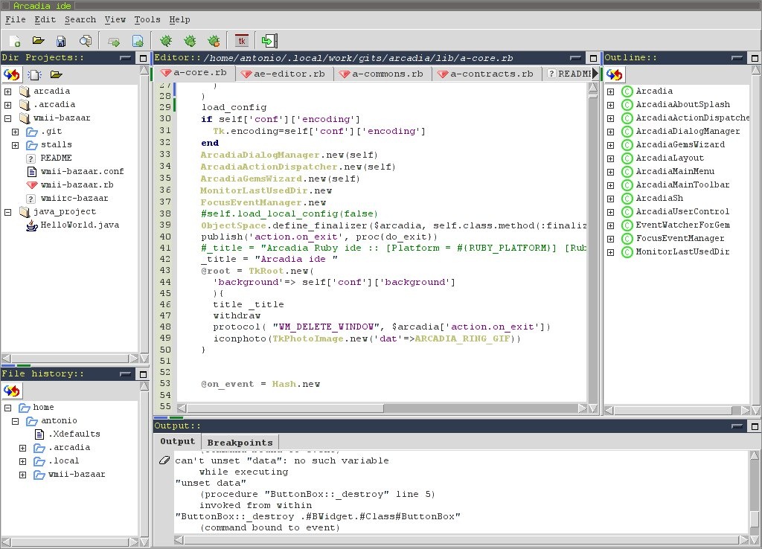Collapse the wmii-bazaar project tree node

8,118
